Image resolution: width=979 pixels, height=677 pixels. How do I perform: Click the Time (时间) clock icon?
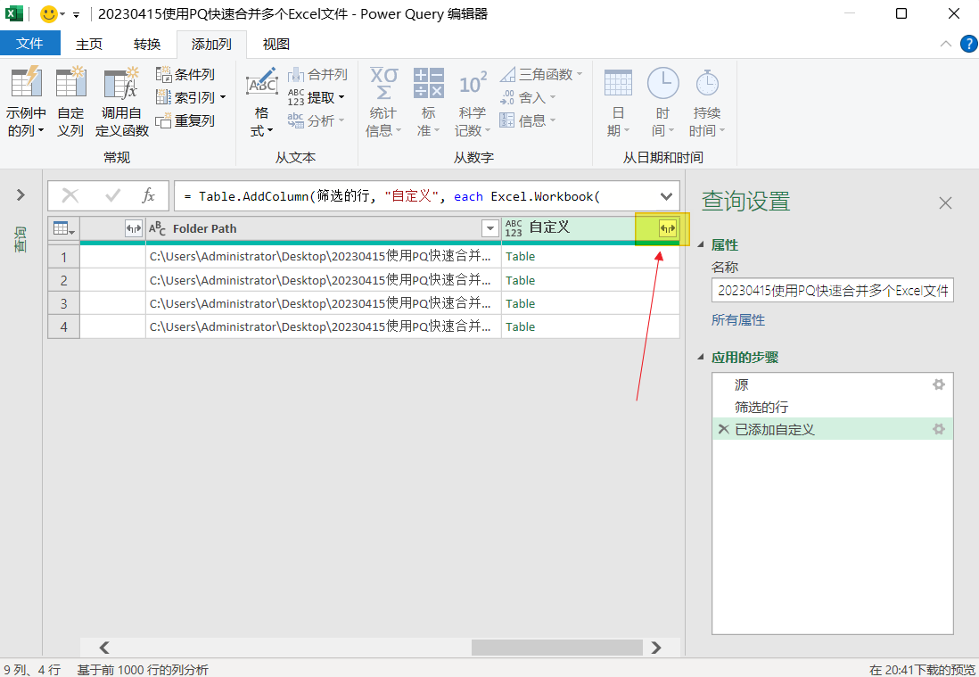[x=662, y=82]
